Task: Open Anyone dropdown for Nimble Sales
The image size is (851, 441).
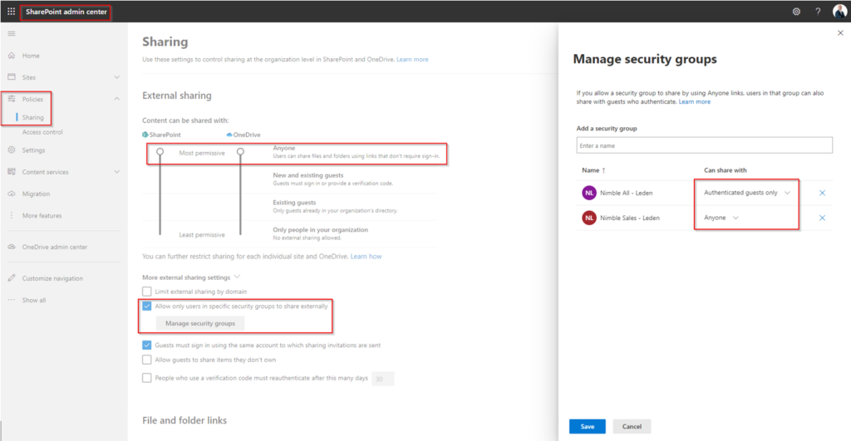Action: 721,218
